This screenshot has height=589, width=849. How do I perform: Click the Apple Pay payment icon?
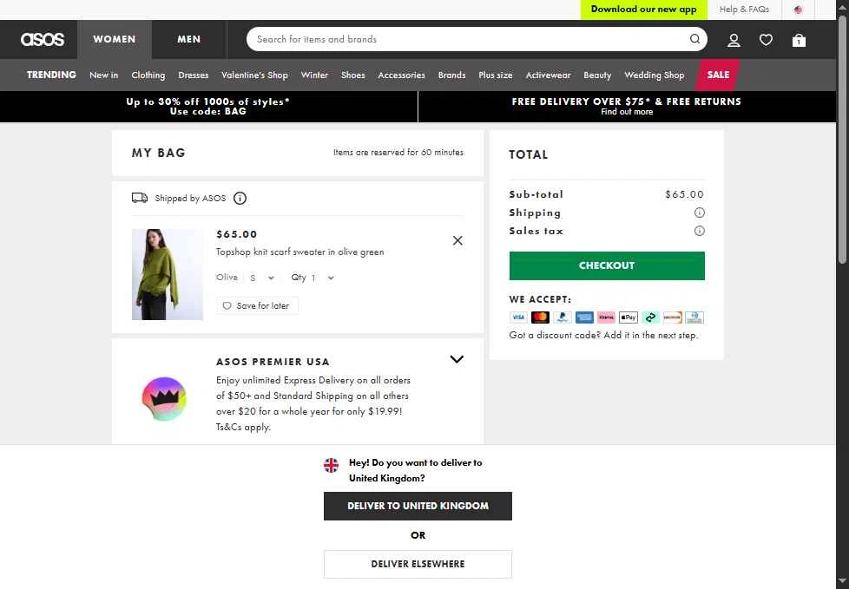pyautogui.click(x=629, y=317)
